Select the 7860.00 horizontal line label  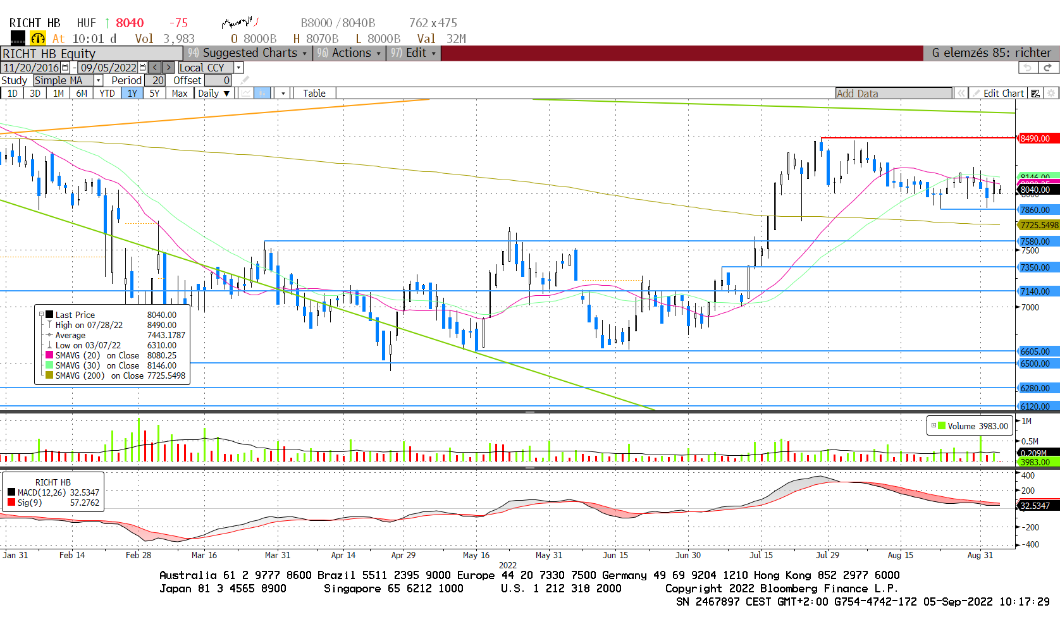tap(1038, 209)
